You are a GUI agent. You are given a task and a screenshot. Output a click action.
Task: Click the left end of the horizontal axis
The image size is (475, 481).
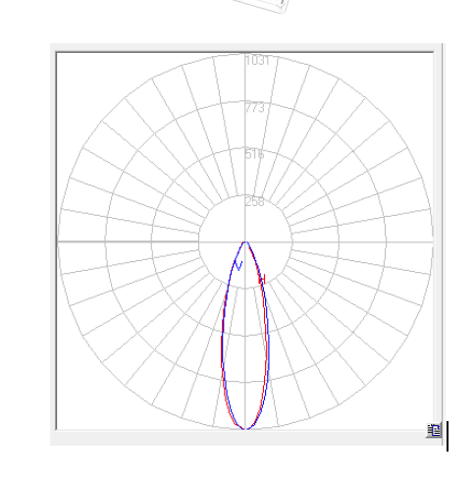click(x=59, y=241)
